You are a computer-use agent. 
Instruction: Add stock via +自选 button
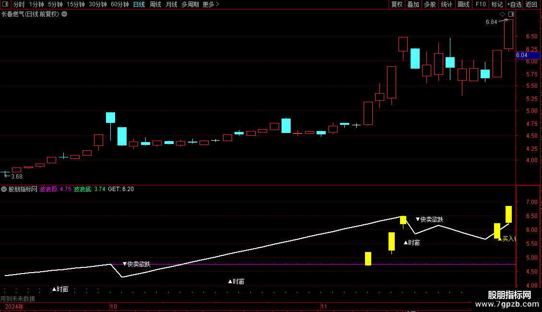point(514,4)
